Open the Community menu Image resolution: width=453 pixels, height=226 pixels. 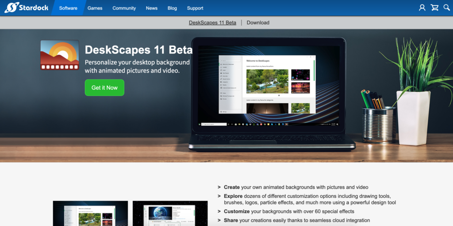(x=124, y=8)
